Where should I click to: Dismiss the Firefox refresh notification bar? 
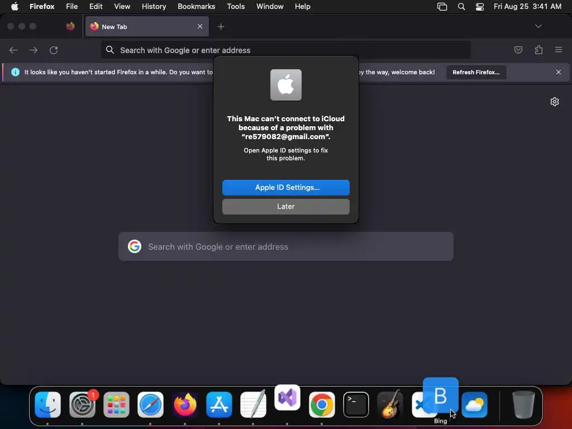pos(558,72)
